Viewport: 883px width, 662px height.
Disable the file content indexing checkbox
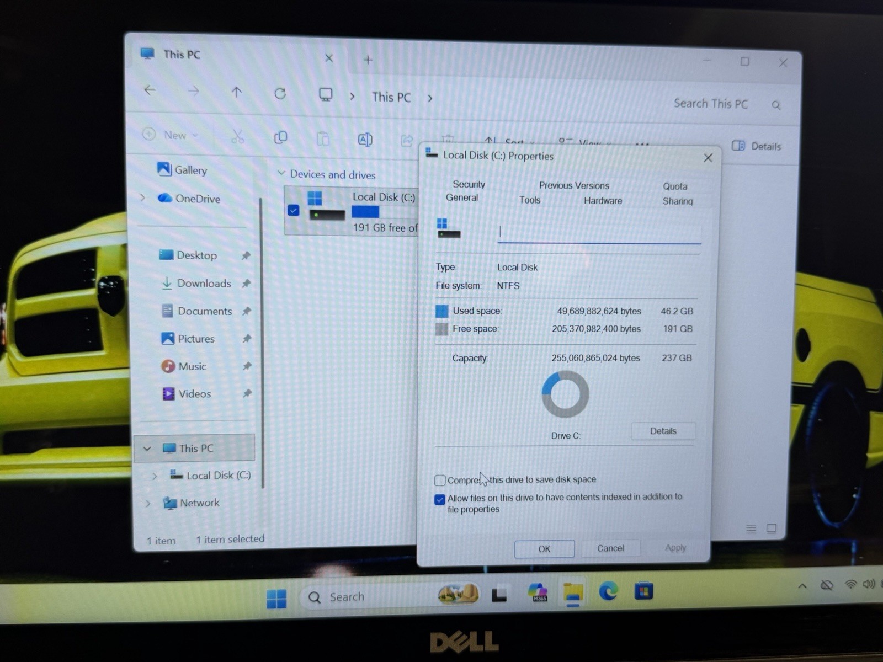click(440, 499)
